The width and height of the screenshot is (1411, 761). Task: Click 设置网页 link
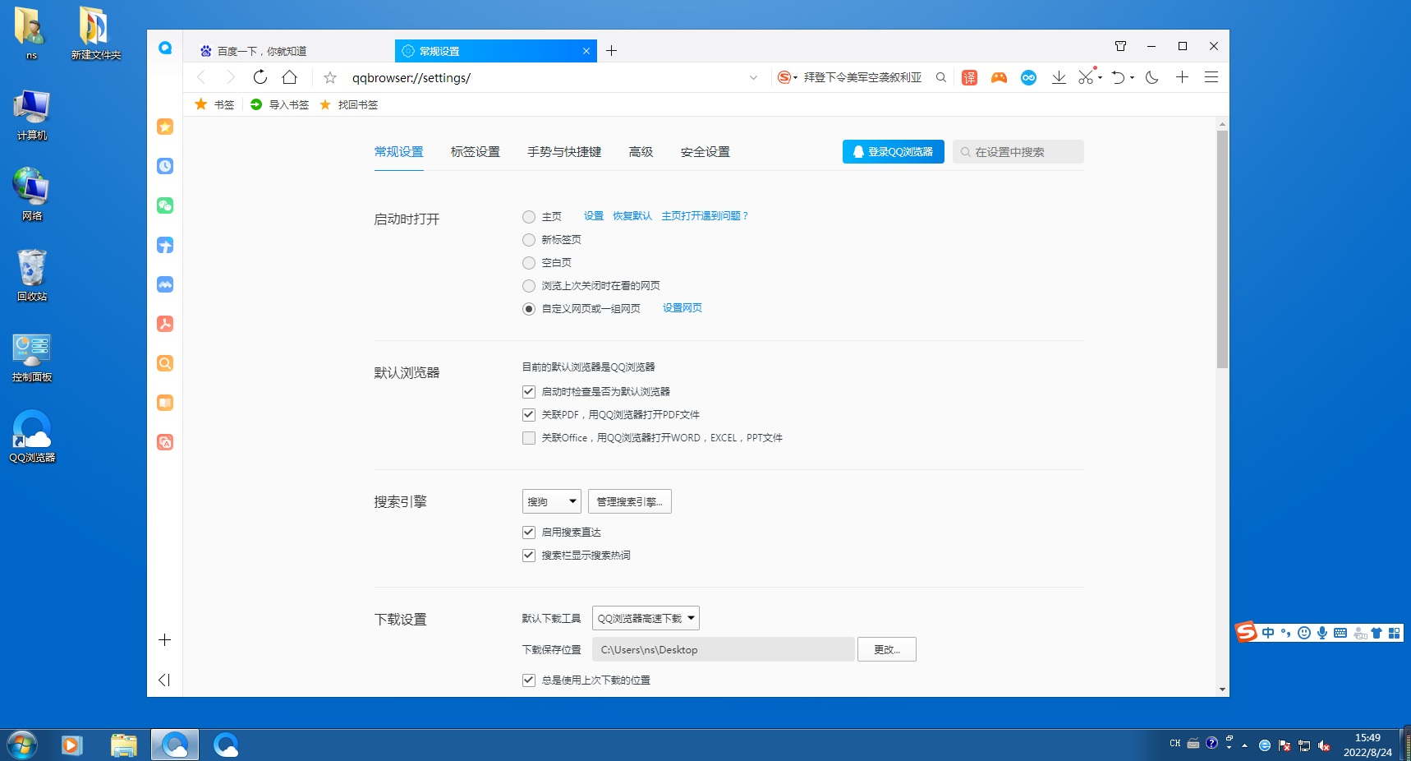click(683, 308)
